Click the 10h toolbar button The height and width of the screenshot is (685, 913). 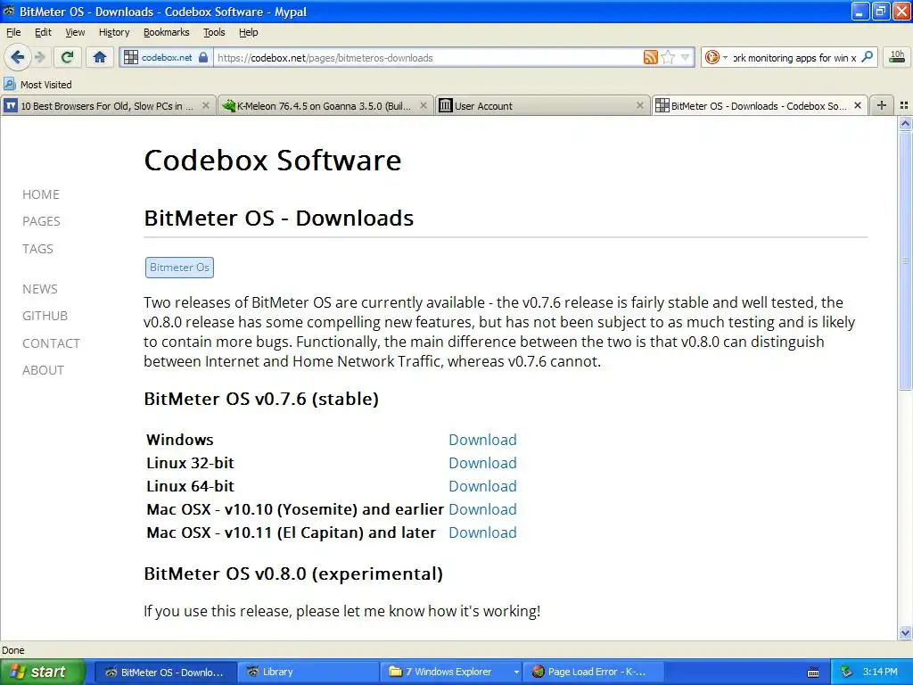point(897,57)
